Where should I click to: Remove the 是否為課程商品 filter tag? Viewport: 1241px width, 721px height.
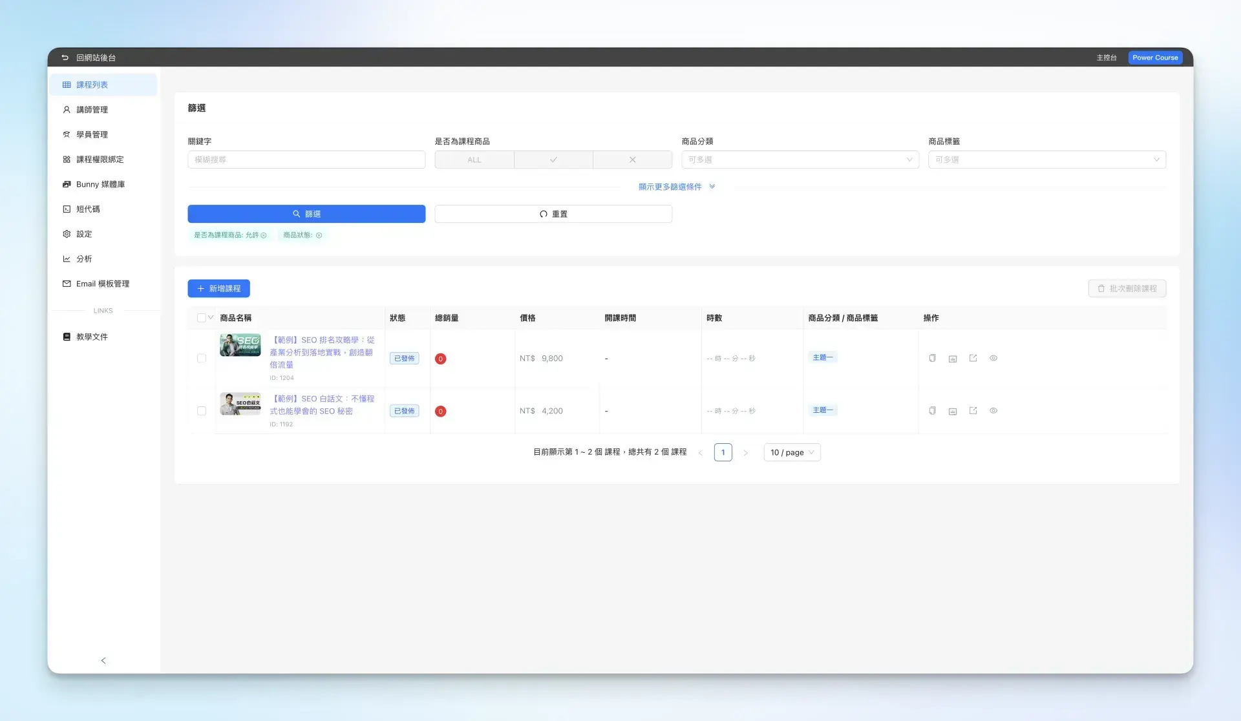(264, 235)
